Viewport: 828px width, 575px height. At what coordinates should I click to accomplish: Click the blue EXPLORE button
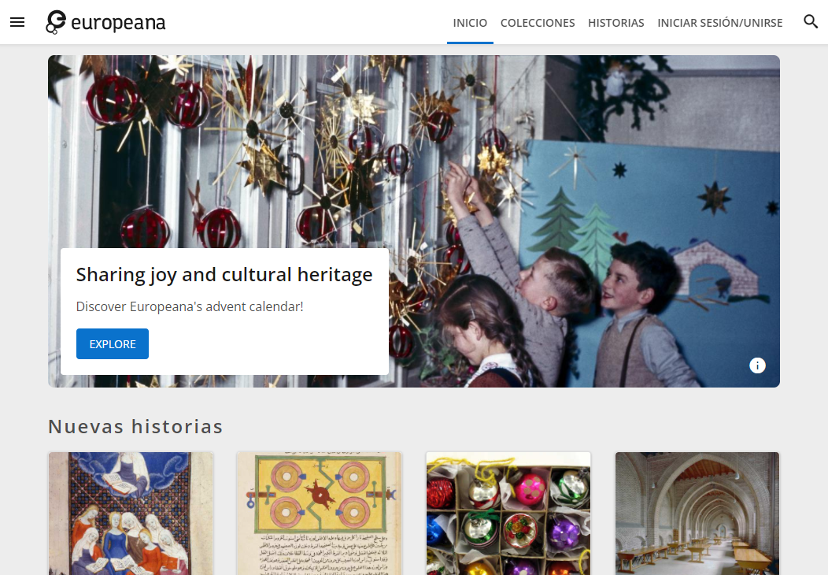pos(113,344)
